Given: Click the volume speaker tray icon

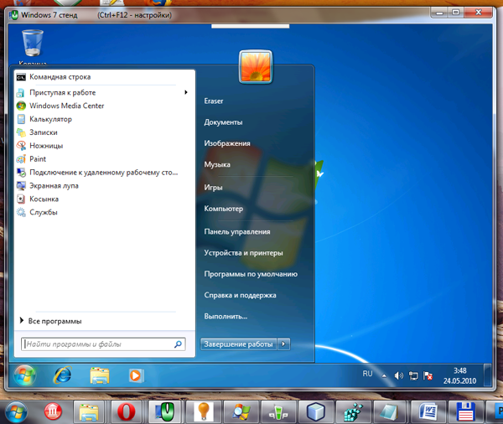Looking at the screenshot, I should (398, 375).
